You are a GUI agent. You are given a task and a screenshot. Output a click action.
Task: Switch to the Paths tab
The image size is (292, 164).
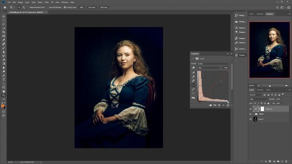click(268, 90)
